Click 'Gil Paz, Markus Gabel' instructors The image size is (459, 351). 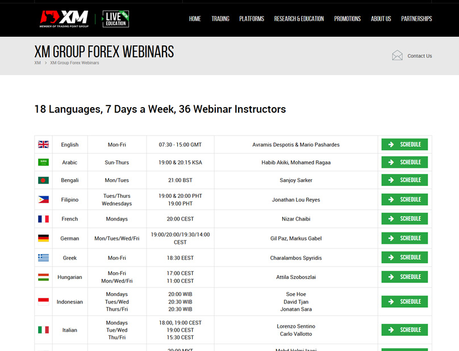tap(296, 239)
